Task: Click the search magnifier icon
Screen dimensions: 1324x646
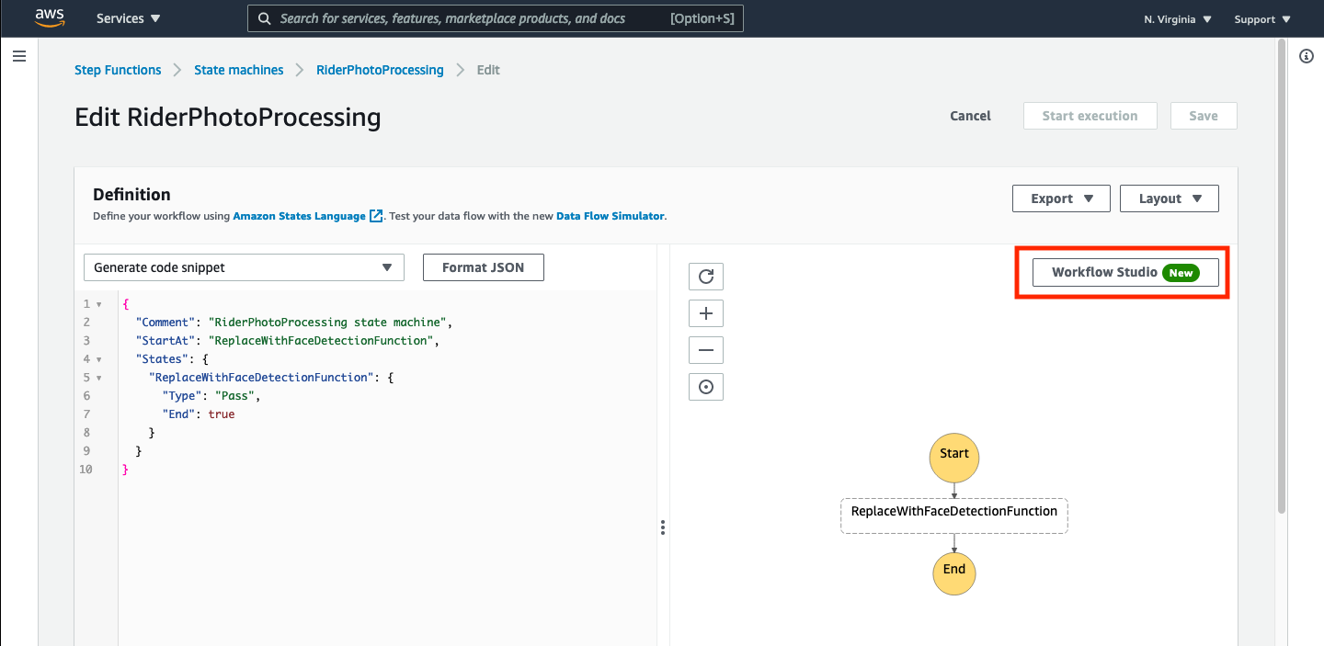Action: point(265,18)
